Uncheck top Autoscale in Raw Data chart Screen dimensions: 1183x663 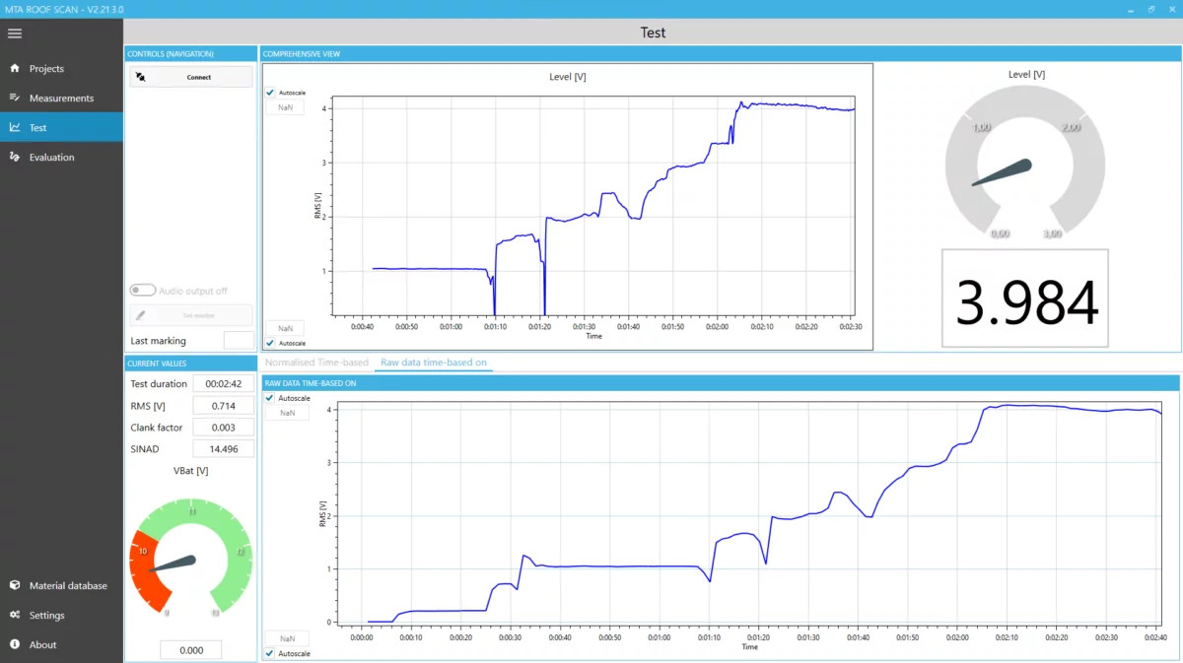tap(270, 398)
